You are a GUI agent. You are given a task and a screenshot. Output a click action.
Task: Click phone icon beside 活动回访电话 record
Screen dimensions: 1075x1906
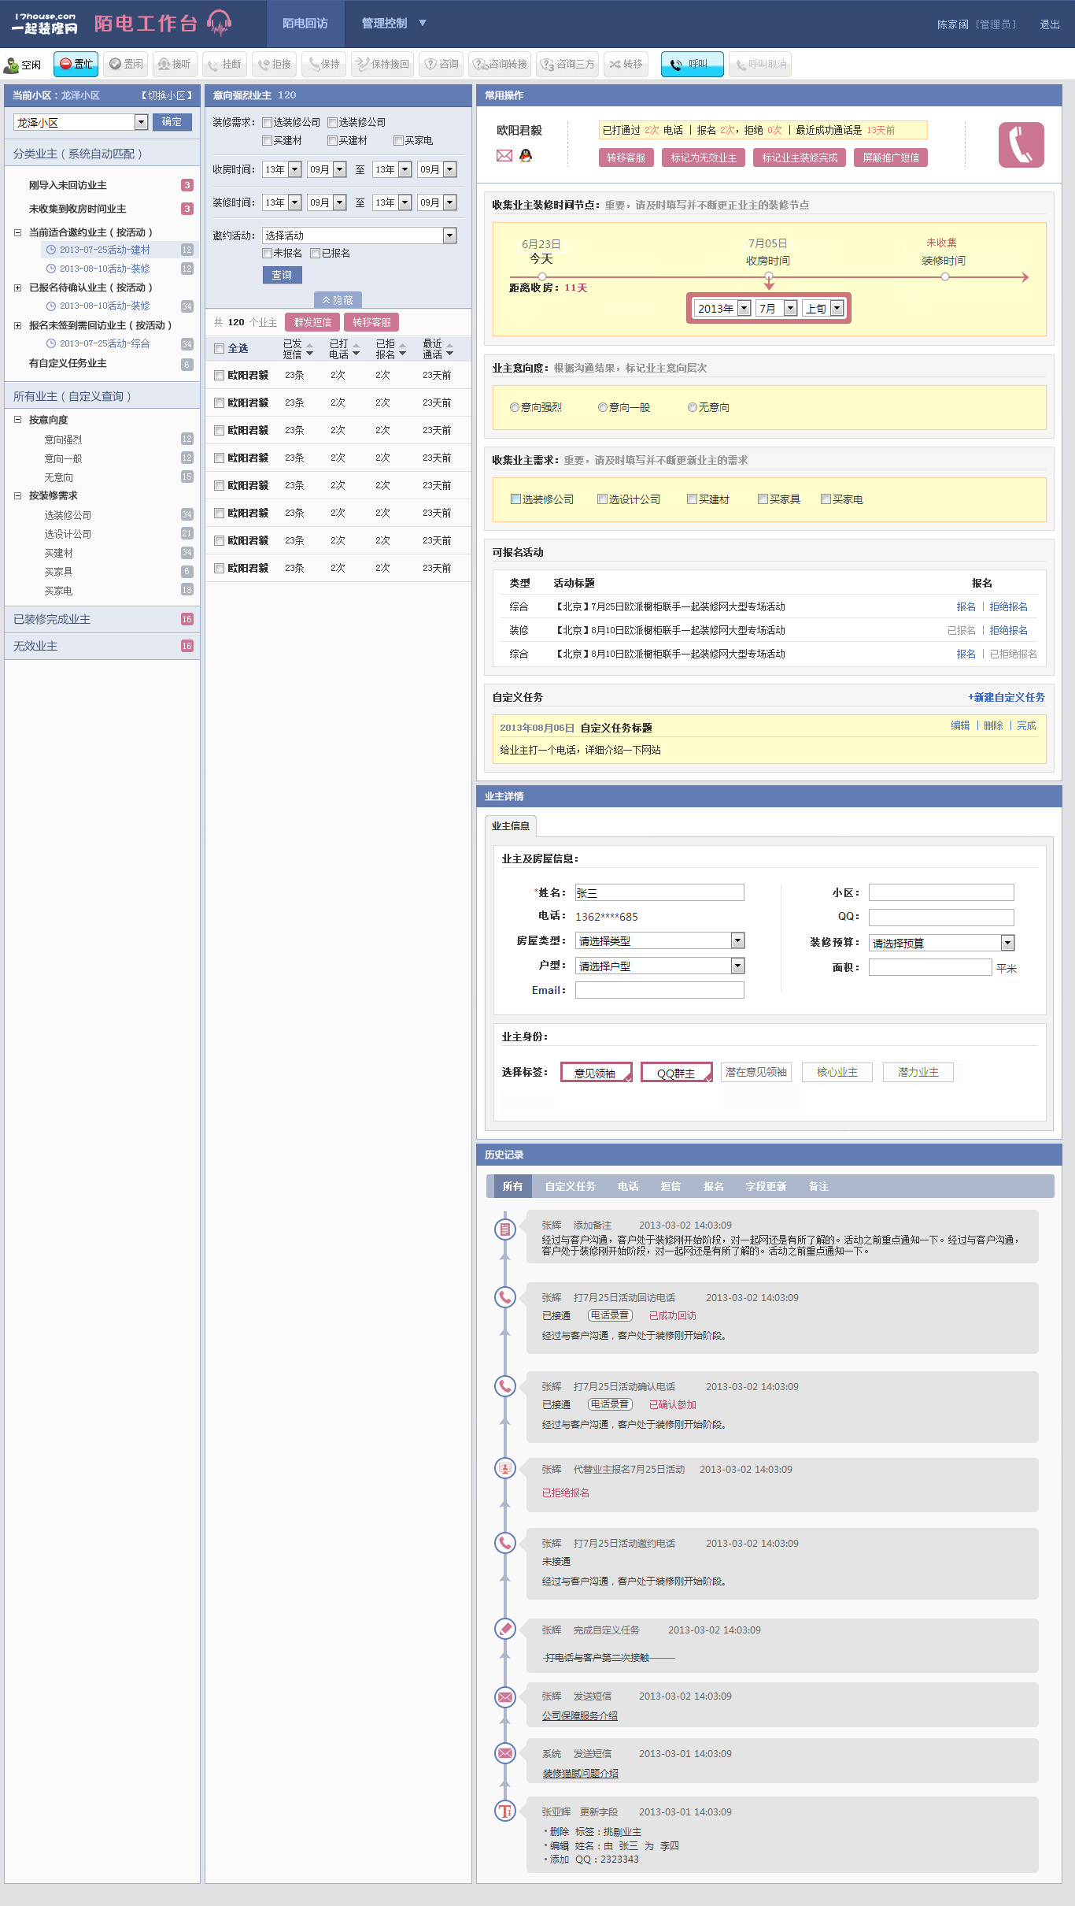[504, 1296]
